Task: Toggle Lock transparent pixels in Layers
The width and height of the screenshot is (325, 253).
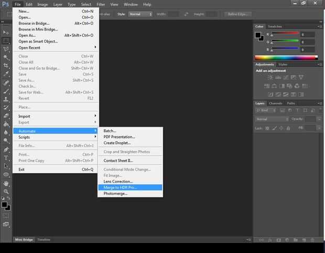Action: (267, 128)
